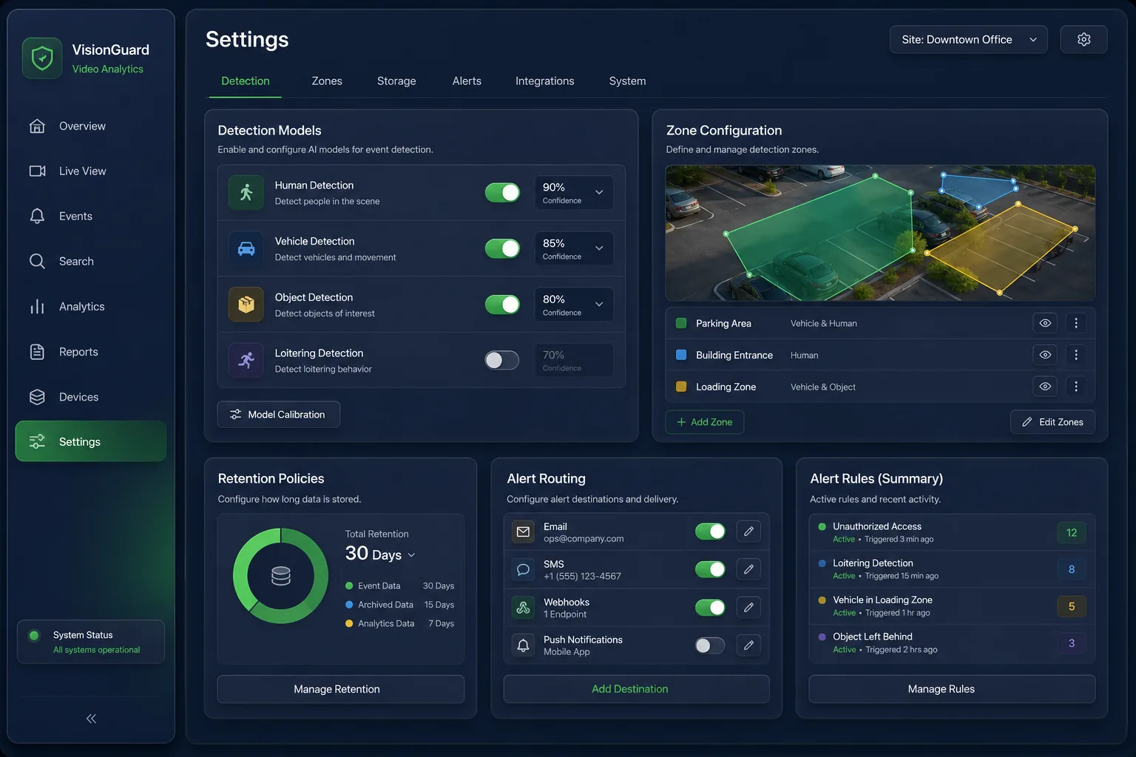Image resolution: width=1136 pixels, height=757 pixels.
Task: Edit the Webhooks alert destination
Action: (x=748, y=608)
